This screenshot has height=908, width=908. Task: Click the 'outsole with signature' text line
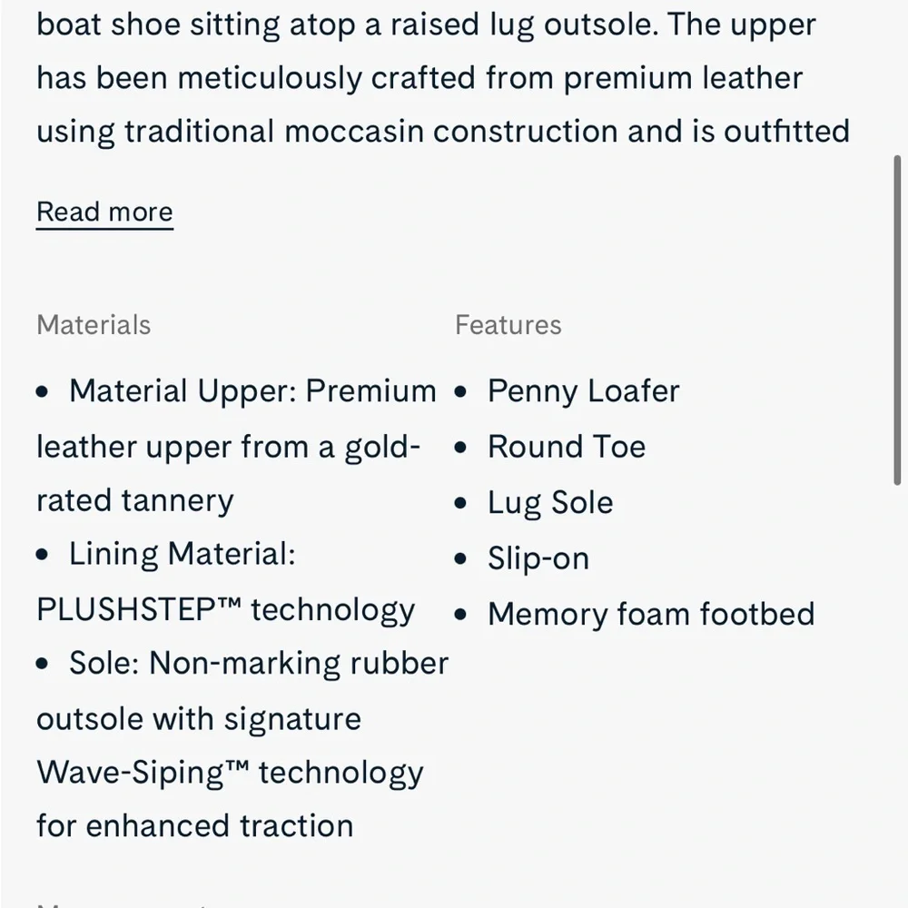[x=199, y=719]
